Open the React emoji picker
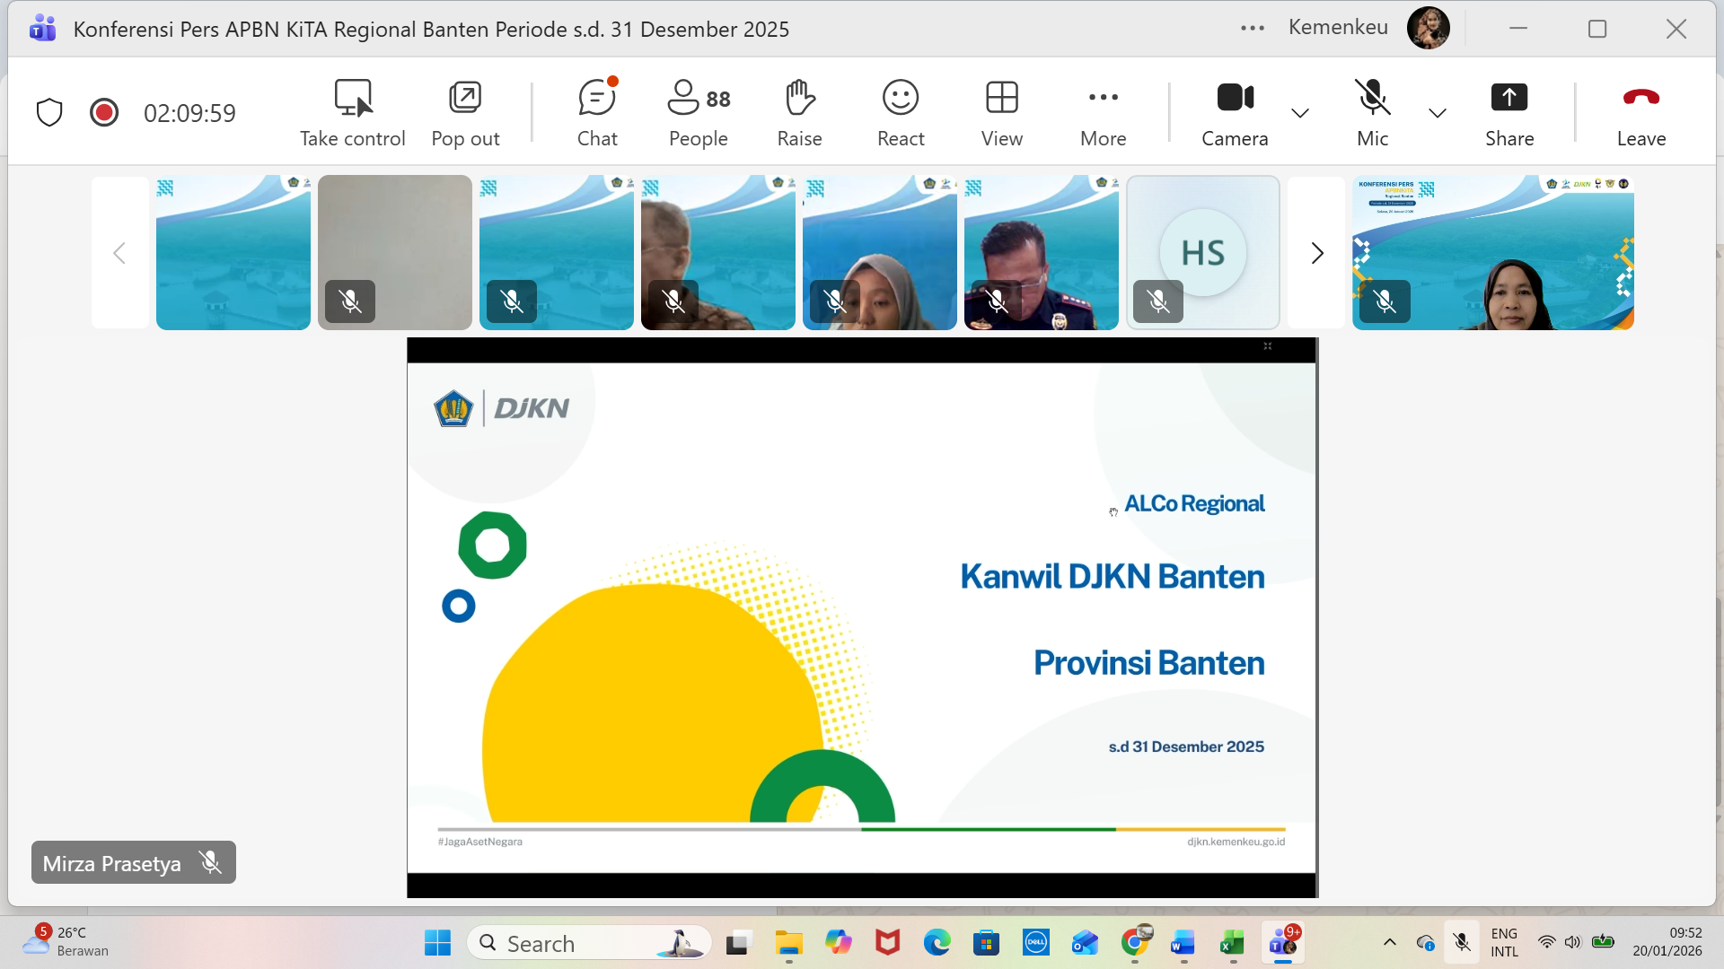This screenshot has height=969, width=1724. coord(901,113)
